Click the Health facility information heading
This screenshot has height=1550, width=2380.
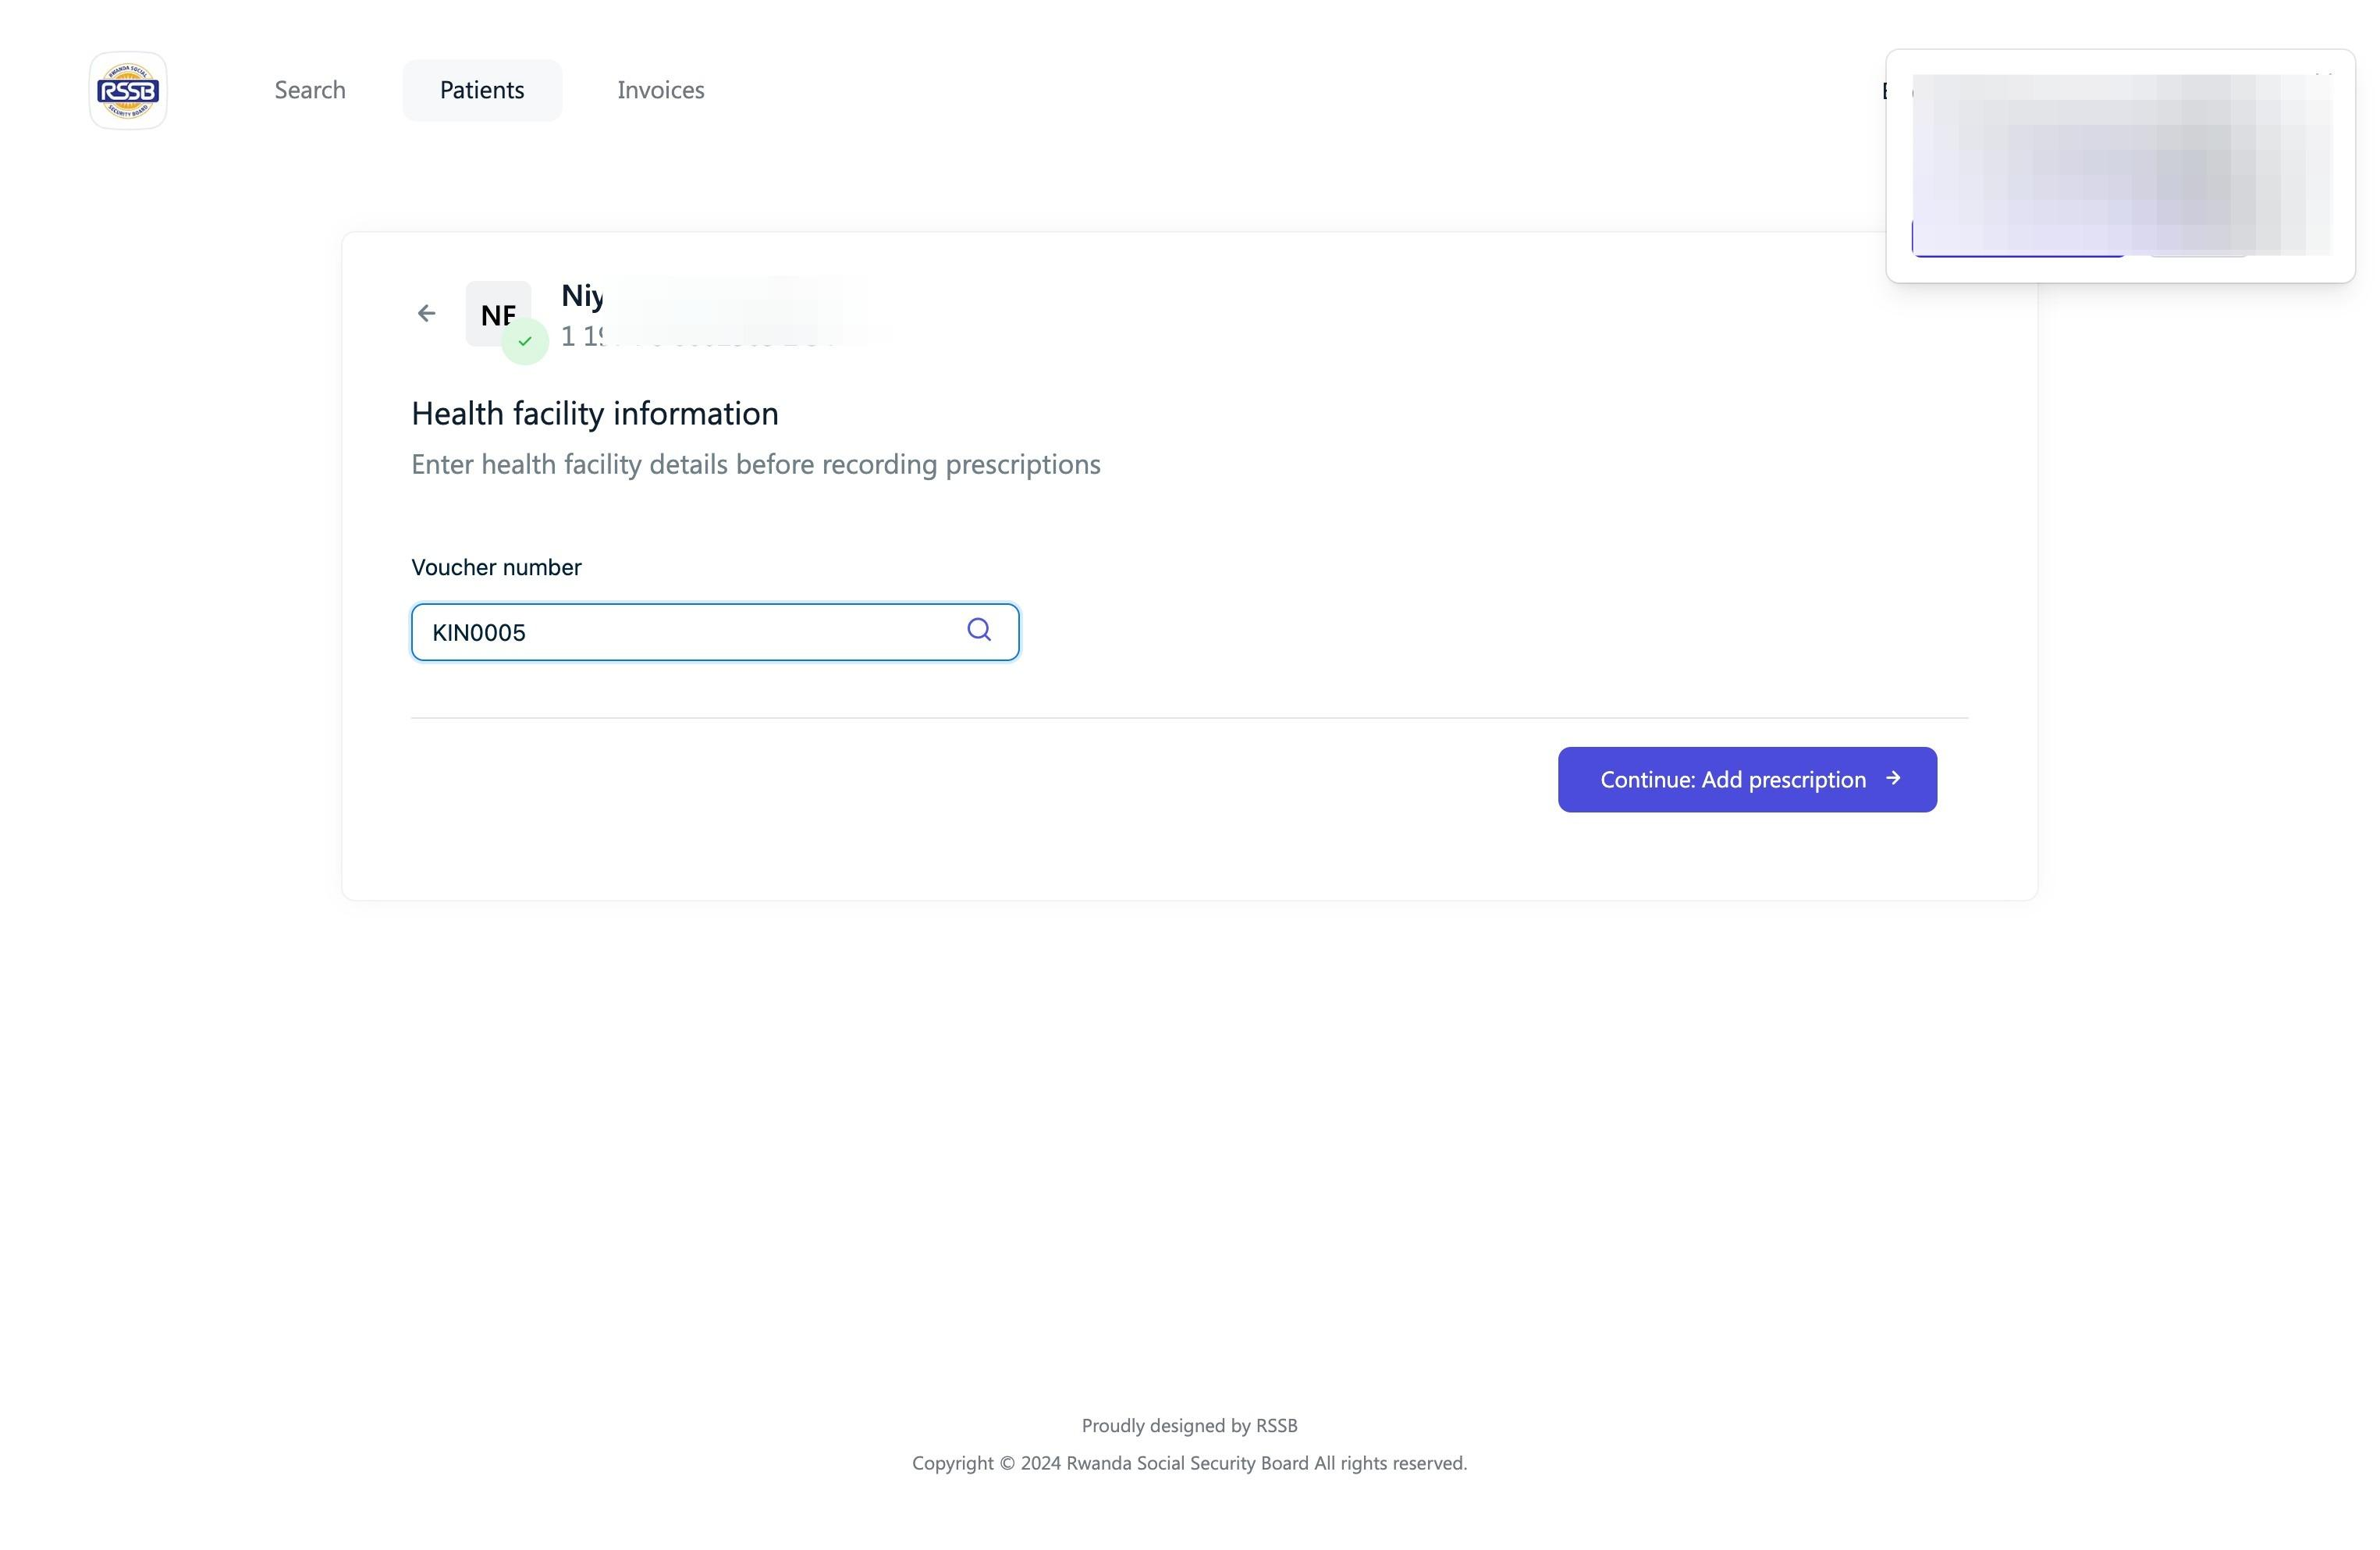click(595, 414)
